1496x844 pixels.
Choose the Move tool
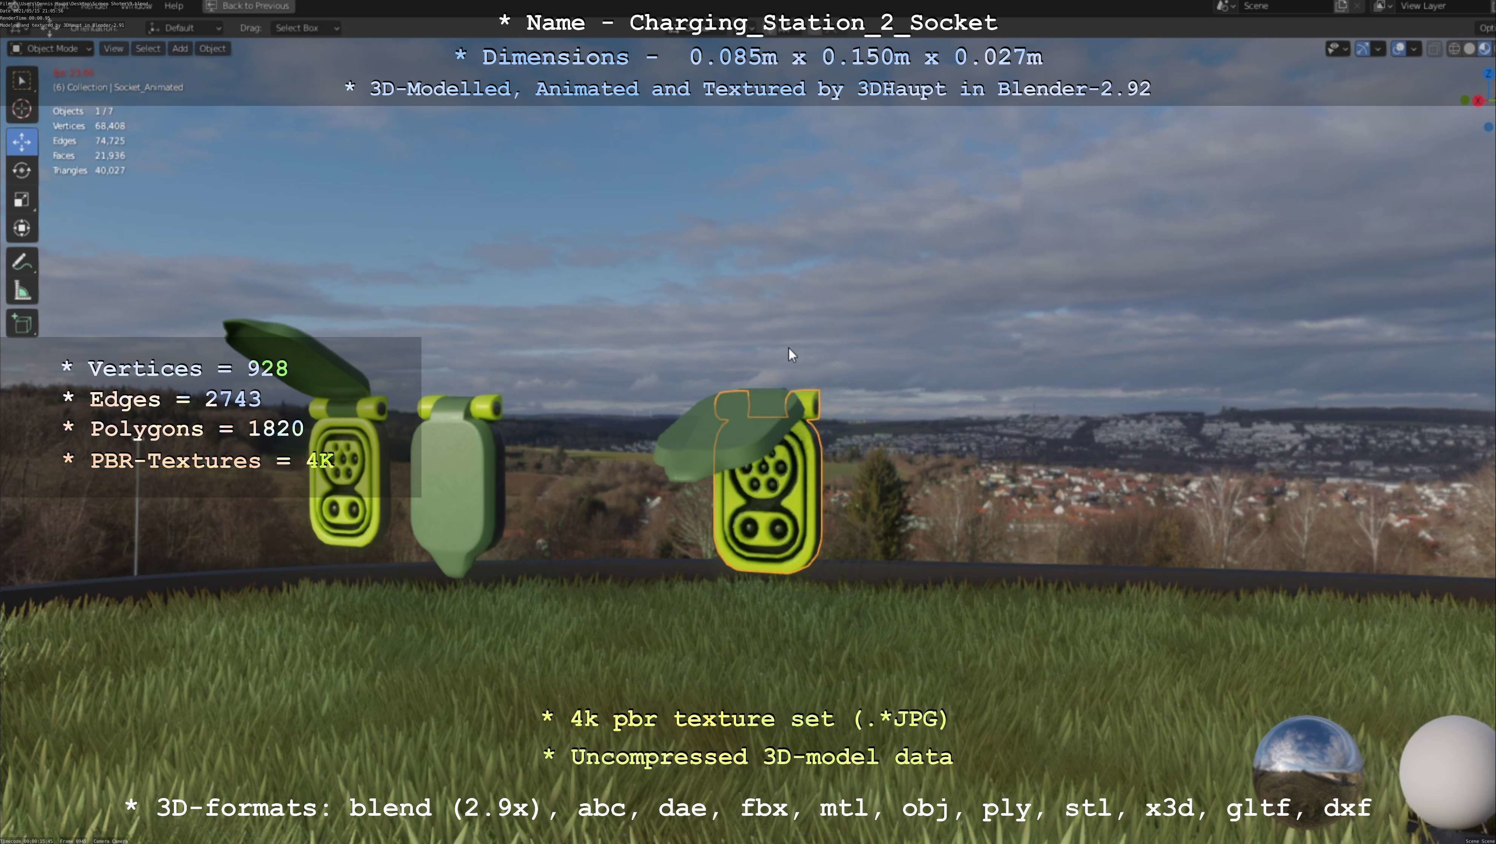click(22, 142)
